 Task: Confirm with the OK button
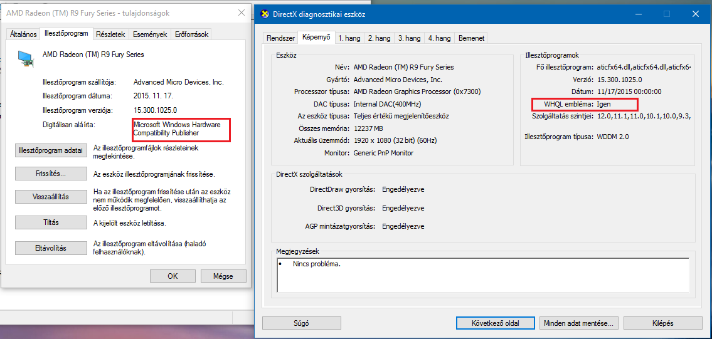click(173, 276)
